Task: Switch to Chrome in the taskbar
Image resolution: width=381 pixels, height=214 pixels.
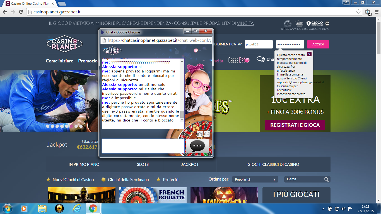Action: (x=93, y=208)
